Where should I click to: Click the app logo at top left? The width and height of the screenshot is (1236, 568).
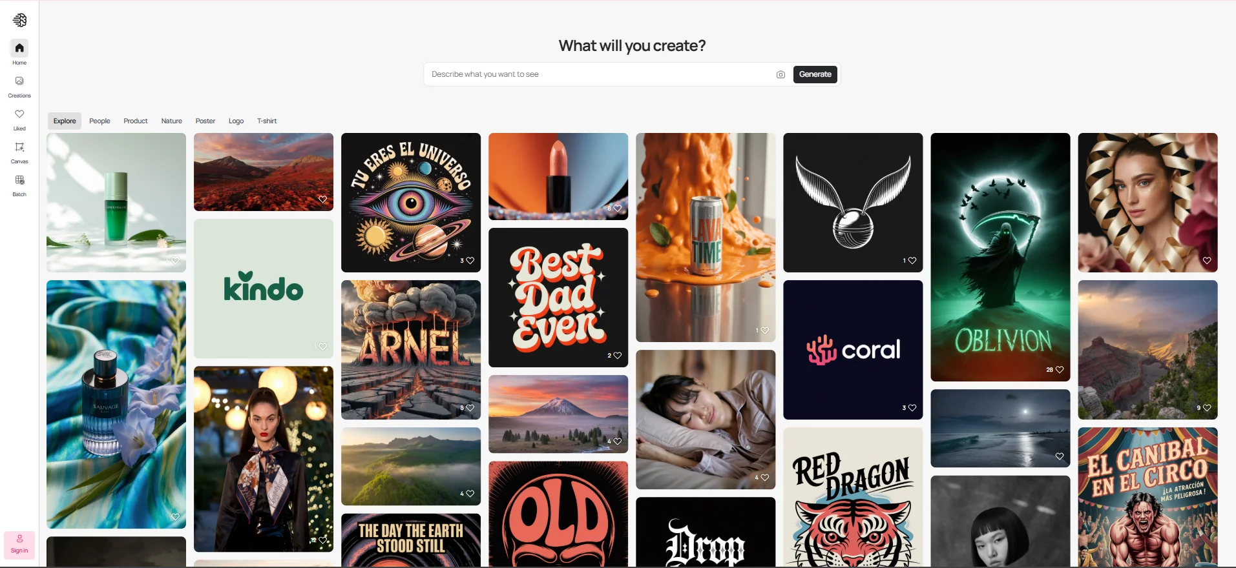pos(20,20)
